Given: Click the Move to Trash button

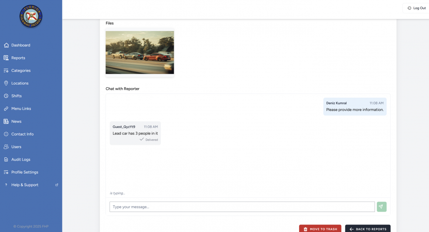Looking at the screenshot, I should 320,229.
